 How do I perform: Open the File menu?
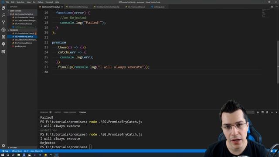tap(7, 2)
